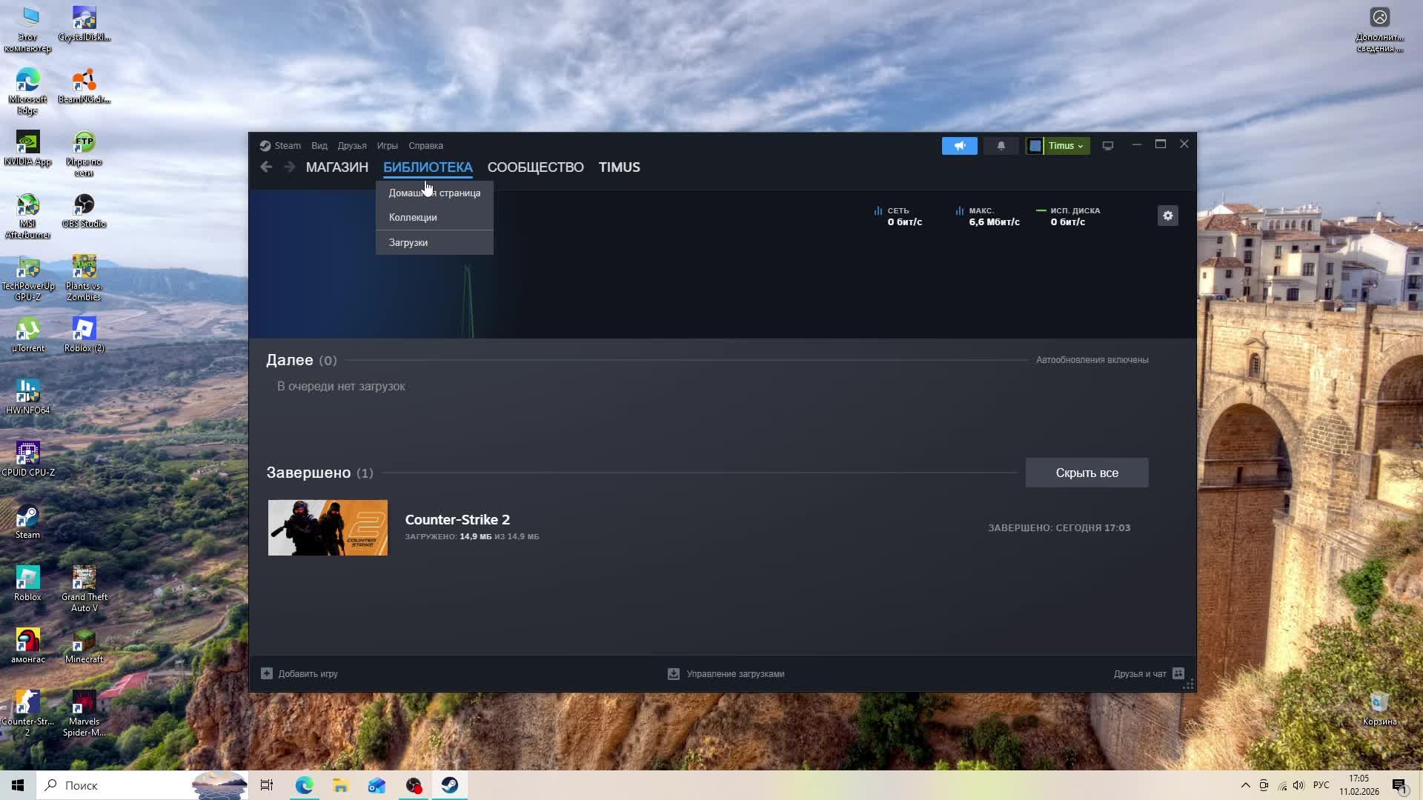The width and height of the screenshot is (1423, 800).
Task: Open the Вид menu
Action: [319, 146]
